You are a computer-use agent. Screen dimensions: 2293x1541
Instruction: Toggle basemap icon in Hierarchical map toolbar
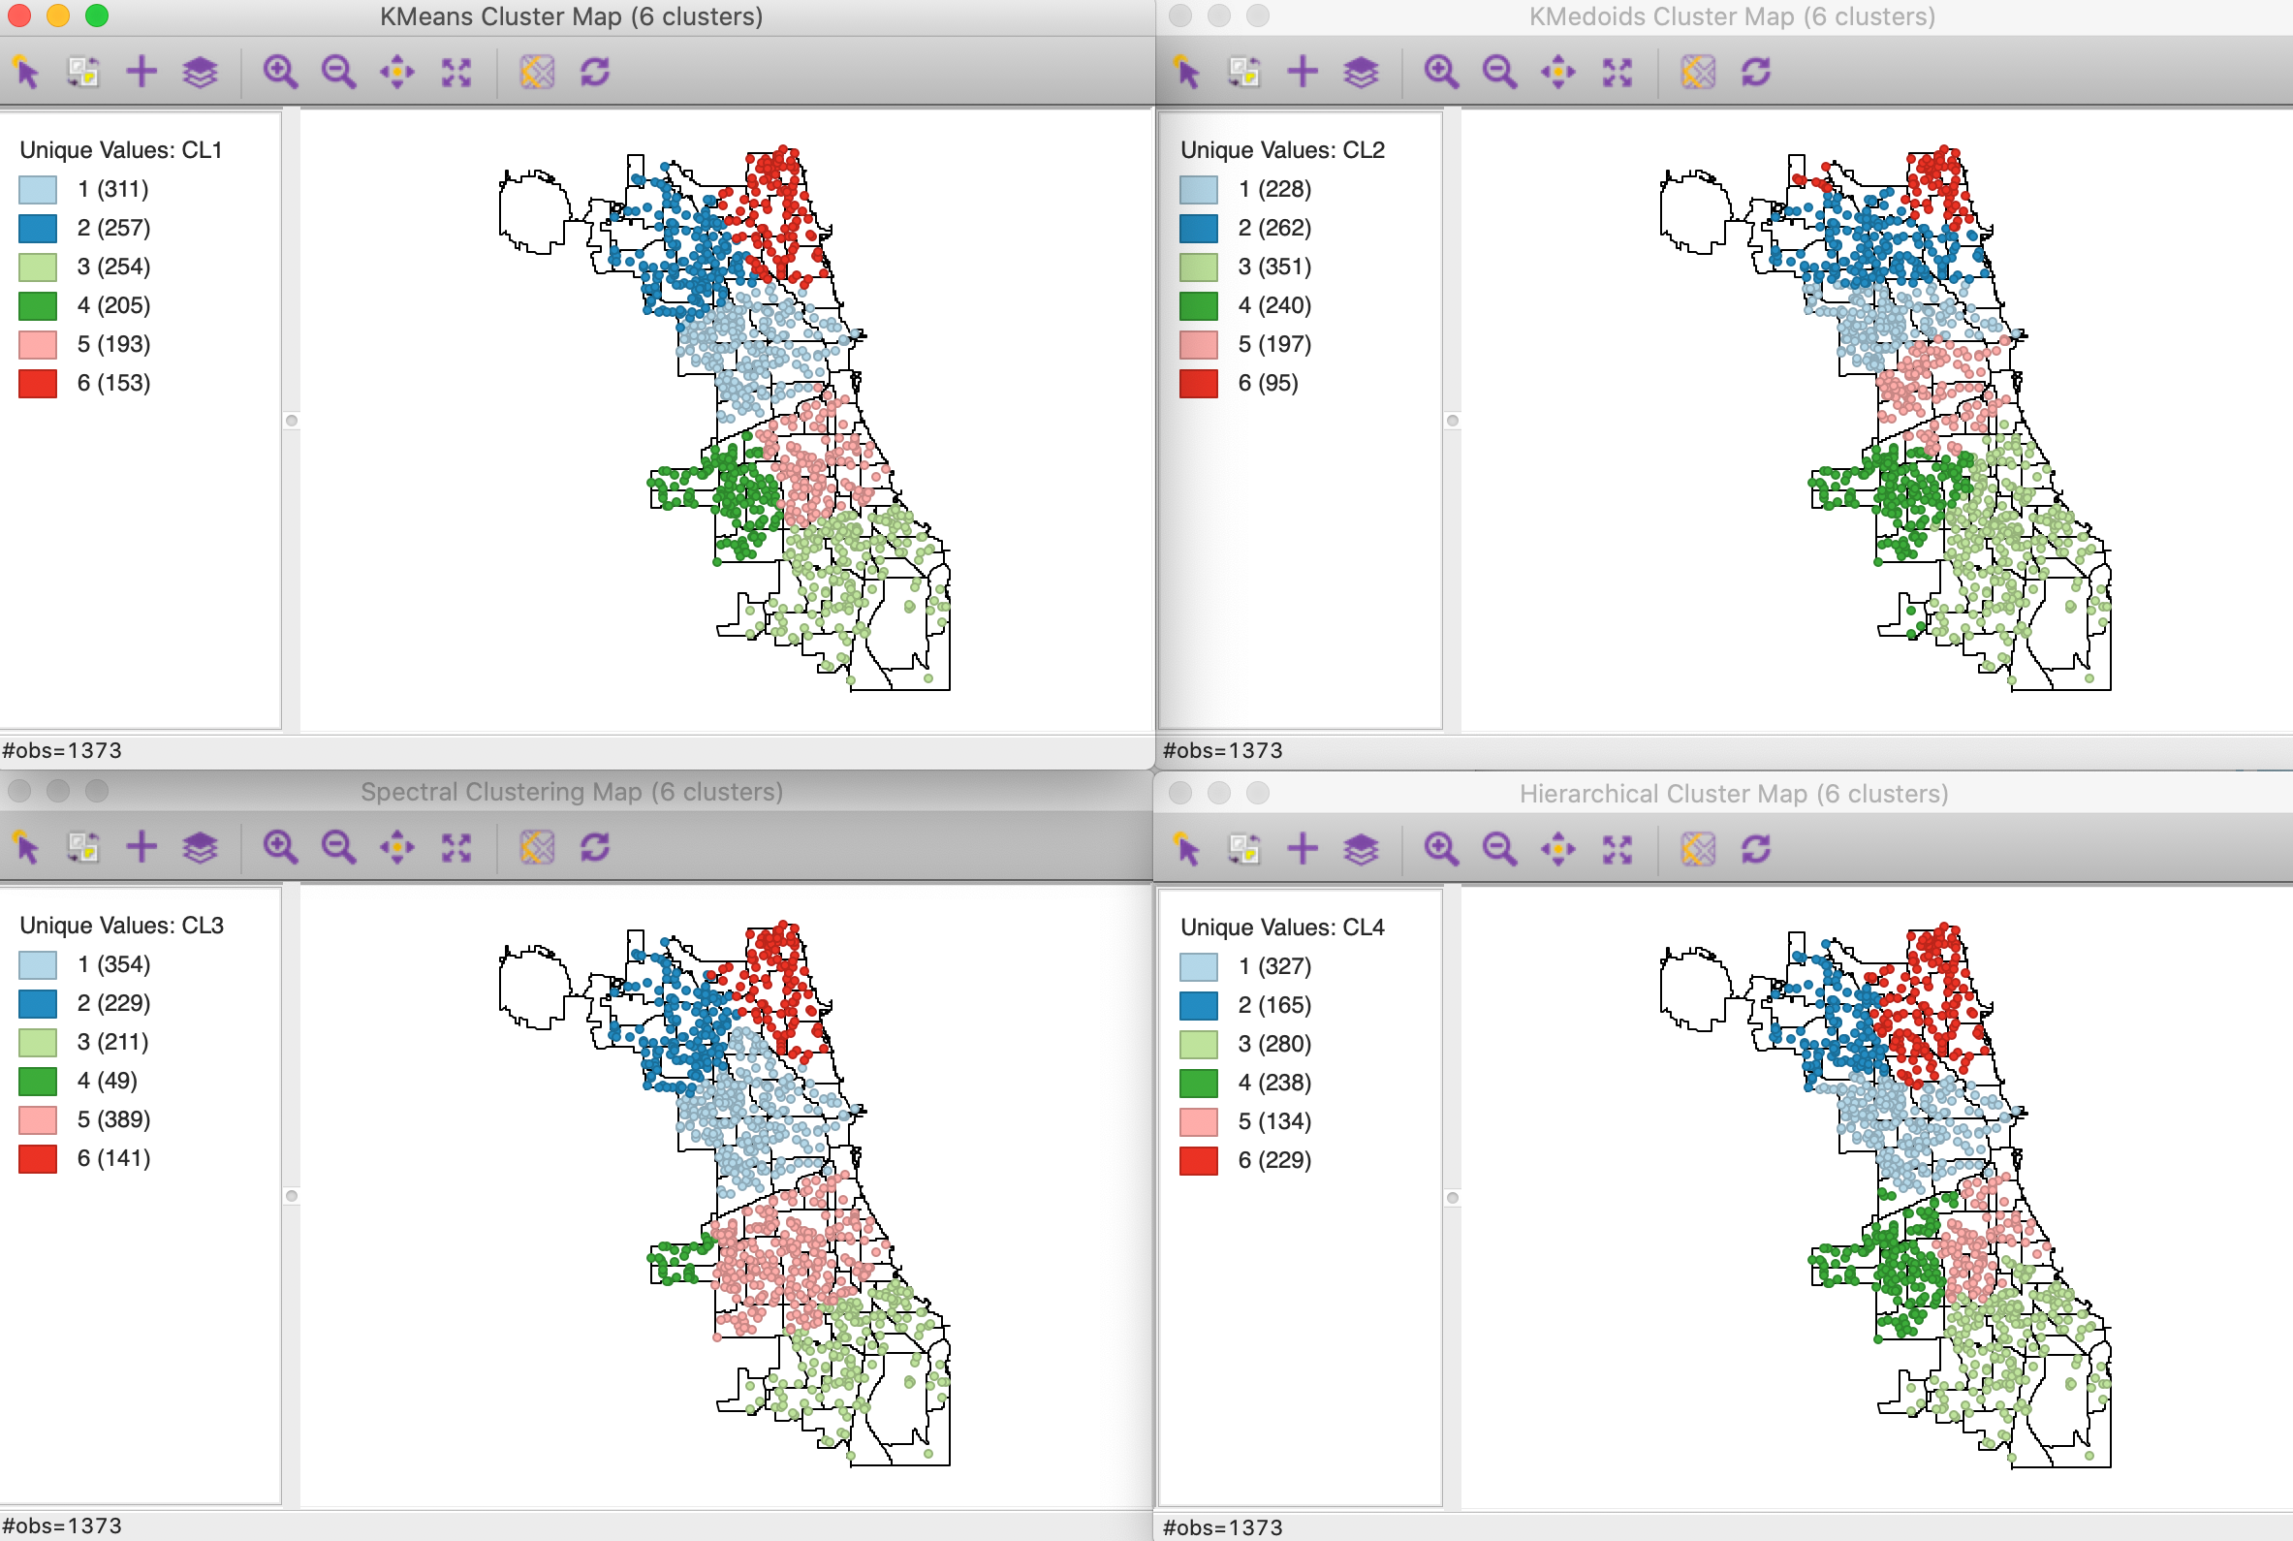[x=1698, y=849]
